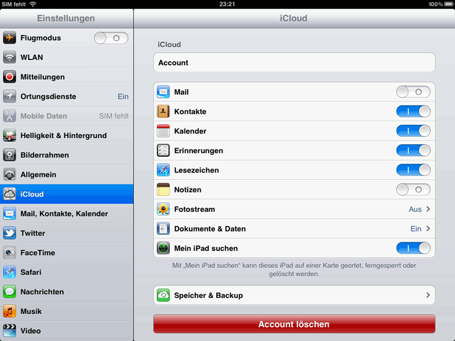
Task: Tap the Twitter bird icon in sidebar
Action: pos(9,233)
